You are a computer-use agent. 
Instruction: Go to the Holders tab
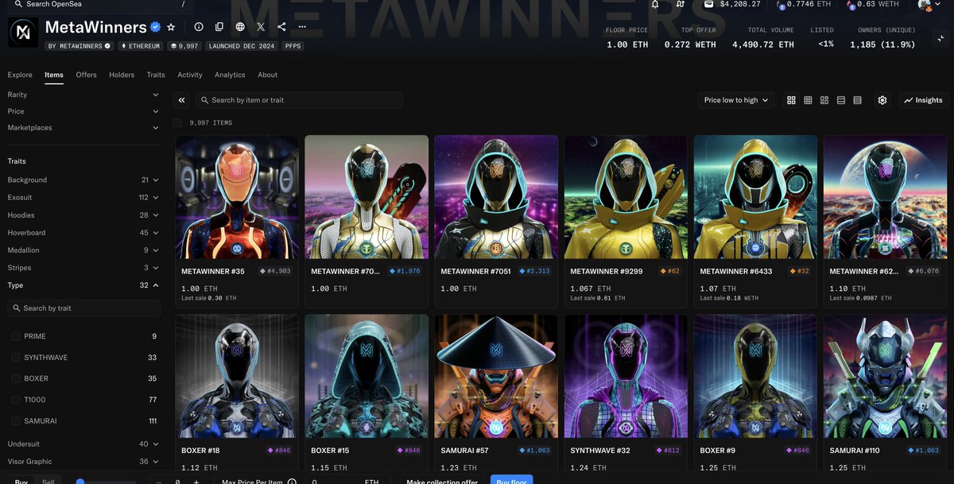point(122,75)
